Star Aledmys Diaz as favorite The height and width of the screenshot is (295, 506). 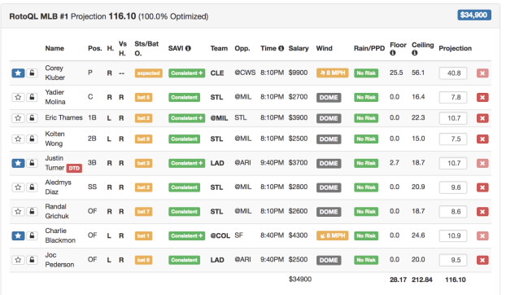point(18,187)
